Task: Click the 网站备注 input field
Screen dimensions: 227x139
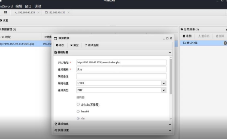Action: (x=121, y=76)
